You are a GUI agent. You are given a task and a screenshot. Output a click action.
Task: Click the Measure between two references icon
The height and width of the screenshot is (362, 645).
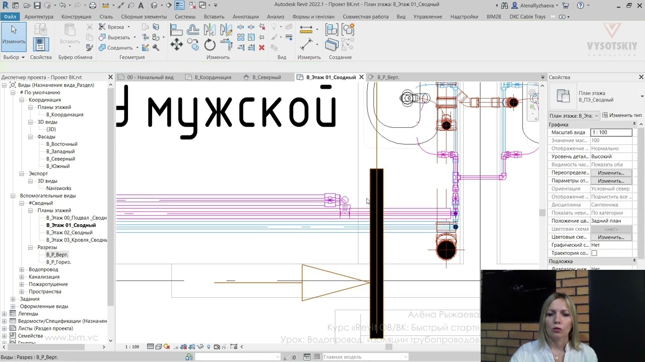click(x=306, y=30)
